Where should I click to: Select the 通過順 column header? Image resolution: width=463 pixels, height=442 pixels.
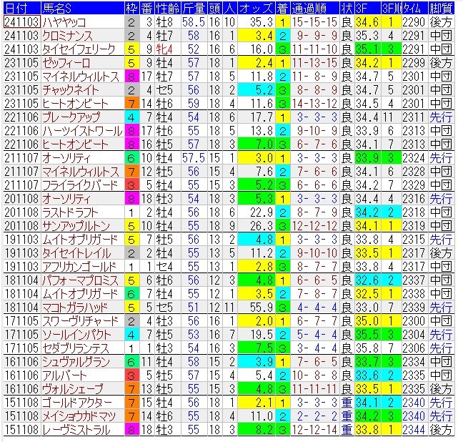pyautogui.click(x=311, y=8)
